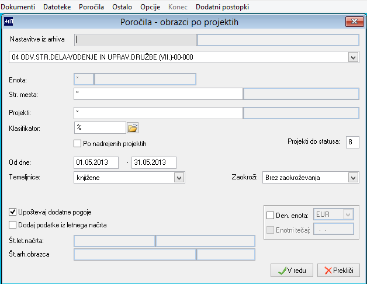Open the Klasifikator folder browse icon
The height and width of the screenshot is (284, 367).
tap(133, 128)
